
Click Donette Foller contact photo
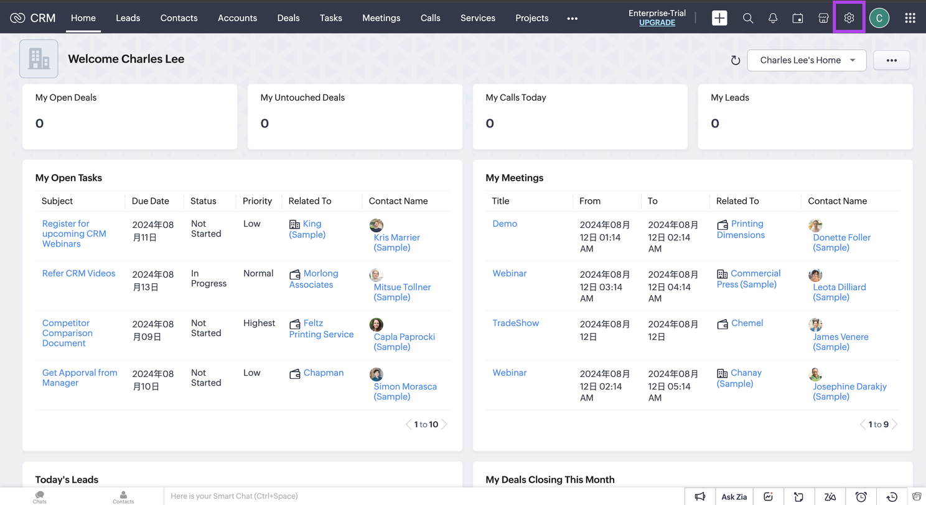tap(815, 225)
